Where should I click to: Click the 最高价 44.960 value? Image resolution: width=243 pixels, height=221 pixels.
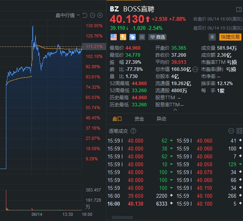[133, 48]
